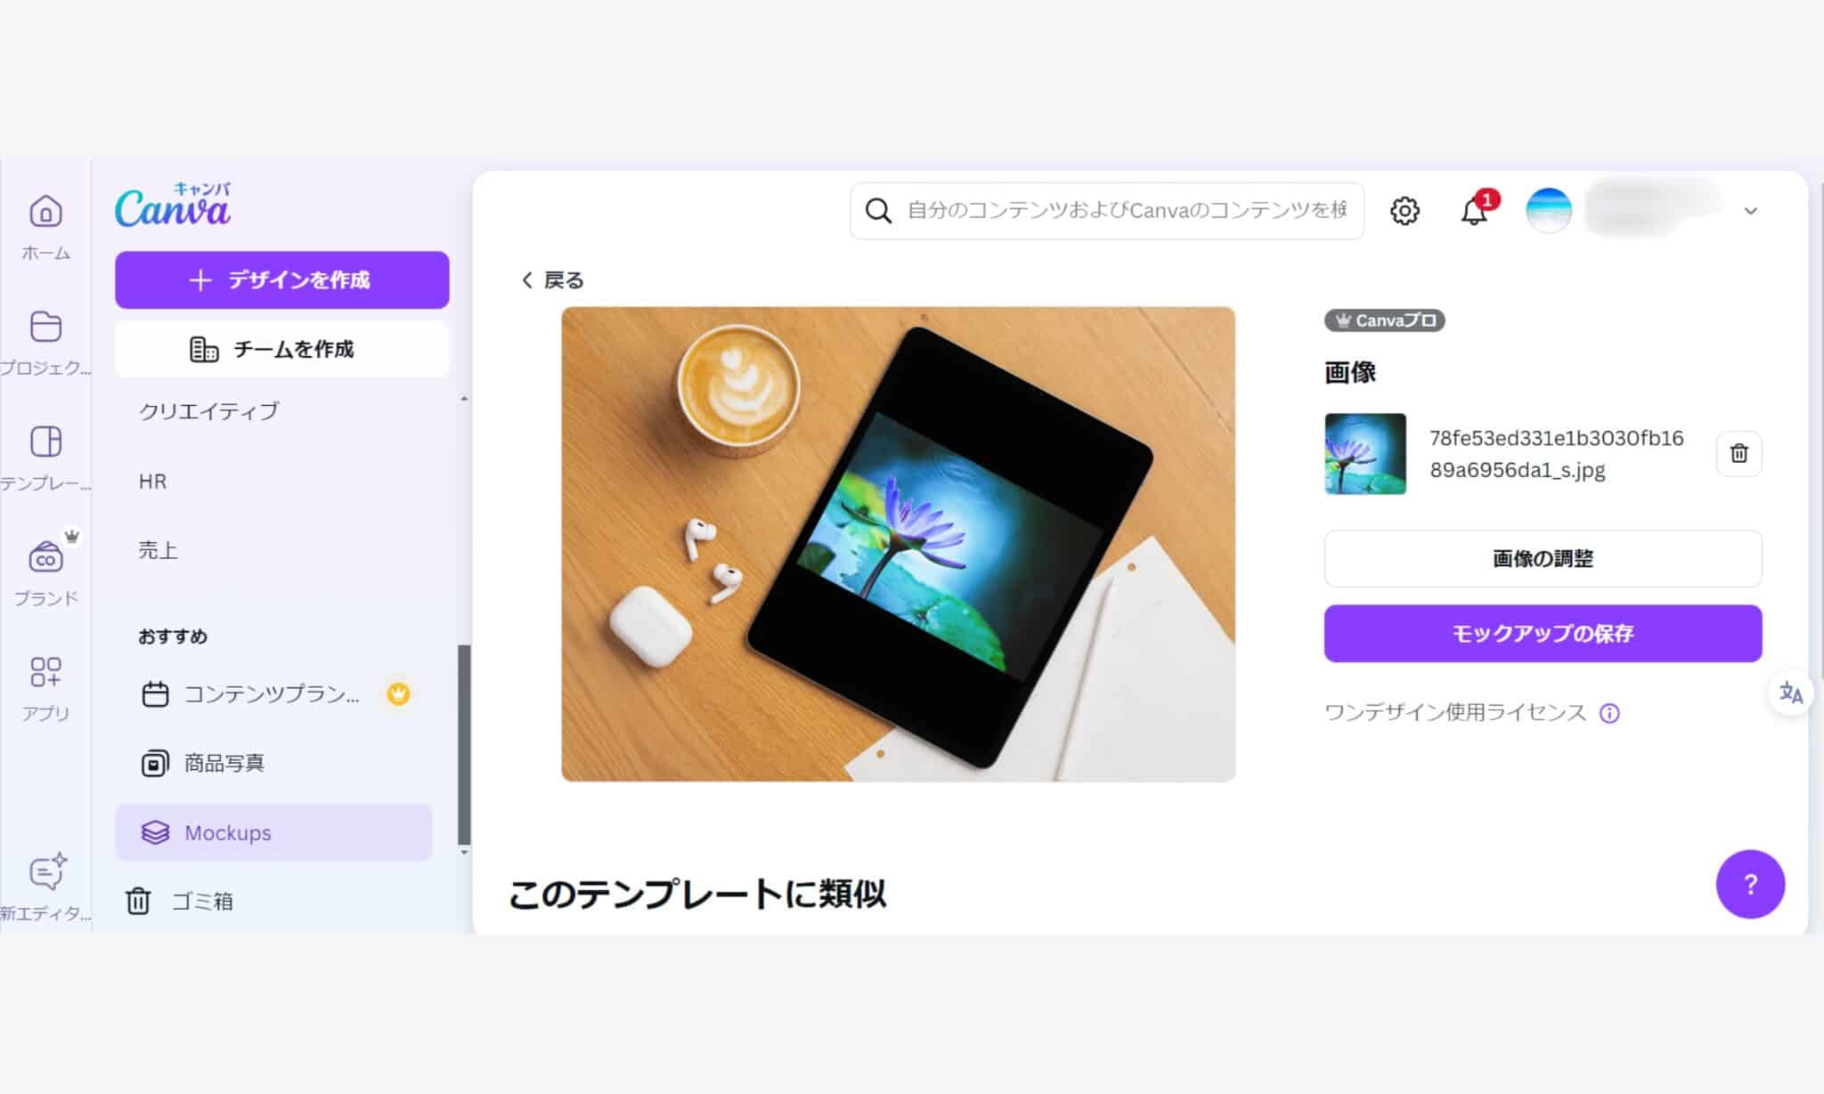The image size is (1824, 1094).
Task: Click the 戻る back navigation link
Action: point(552,279)
